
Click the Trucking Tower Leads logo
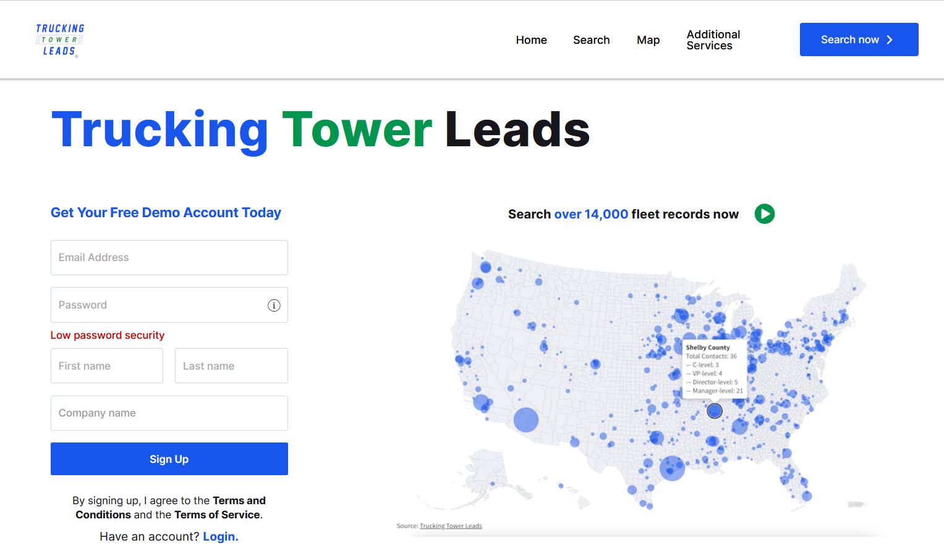click(x=59, y=40)
